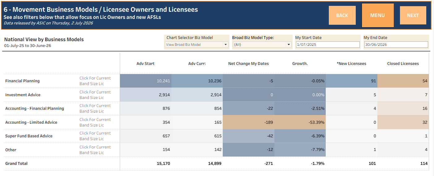This screenshot has height=176, width=434.
Task: Select the Adv Curr: column header
Action: (x=197, y=63)
